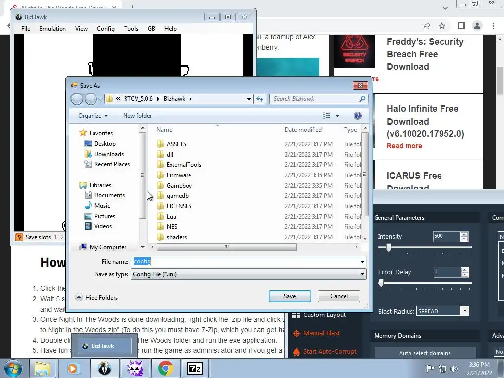Click the Chrome share icon
Viewport: 504px width, 378px height.
point(426,26)
